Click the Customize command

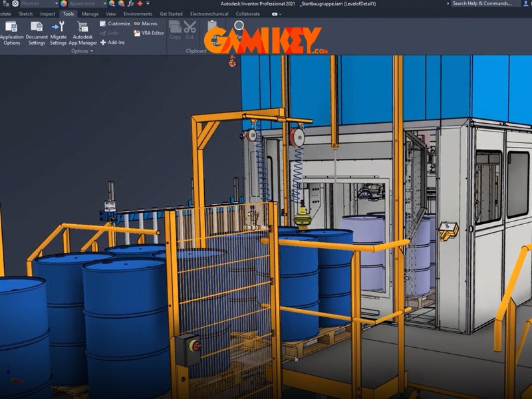pos(115,23)
